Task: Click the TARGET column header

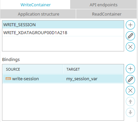Action: pyautogui.click(x=93, y=69)
